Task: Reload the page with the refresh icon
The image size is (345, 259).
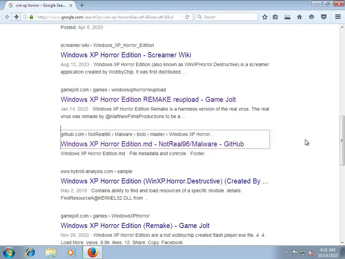Action: pos(187,17)
